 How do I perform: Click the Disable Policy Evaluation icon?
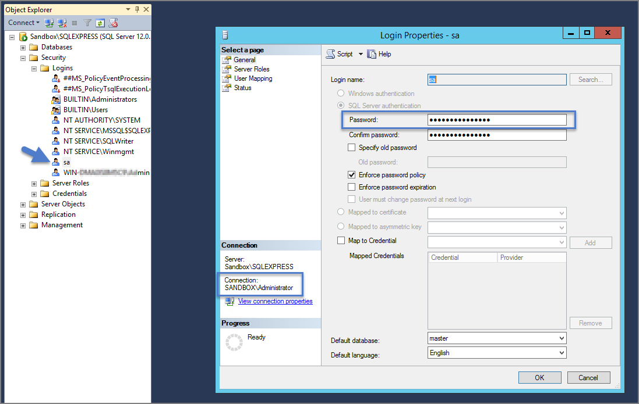point(114,22)
